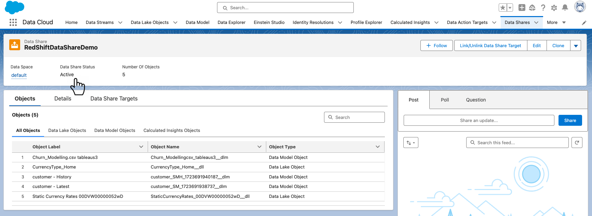Open the Data Explorer nav tab

pyautogui.click(x=231, y=23)
